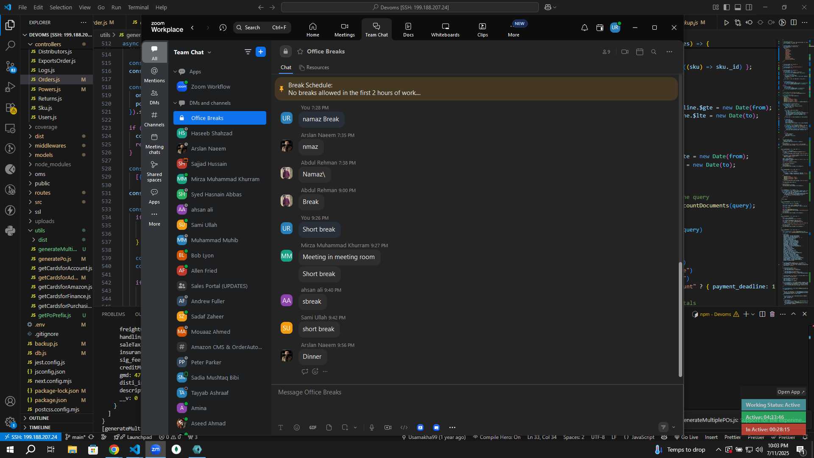Add reaction to Dinner message
This screenshot has width=814, height=458.
tap(315, 371)
